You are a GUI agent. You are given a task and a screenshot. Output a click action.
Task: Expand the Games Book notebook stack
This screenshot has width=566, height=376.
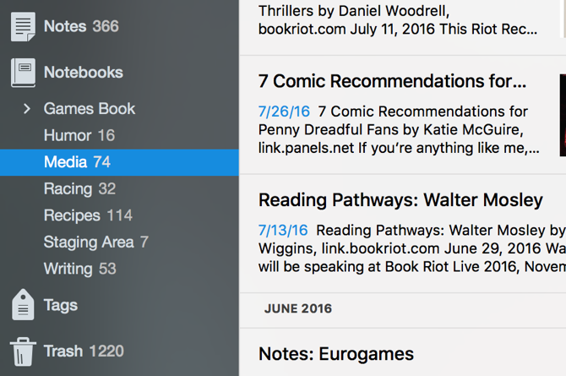click(x=27, y=109)
